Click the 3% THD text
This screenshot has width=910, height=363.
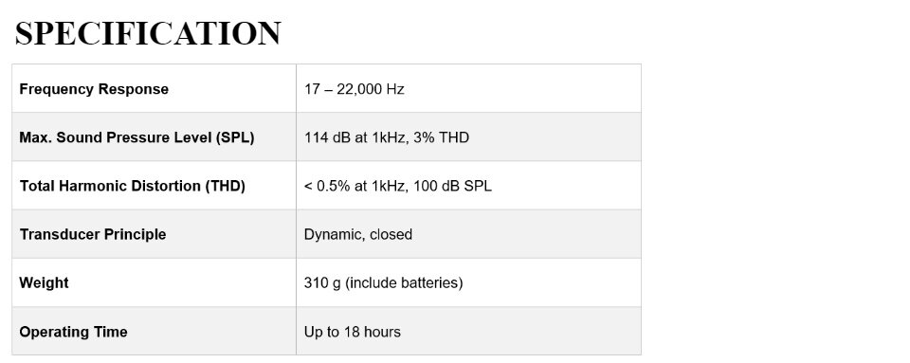point(442,138)
